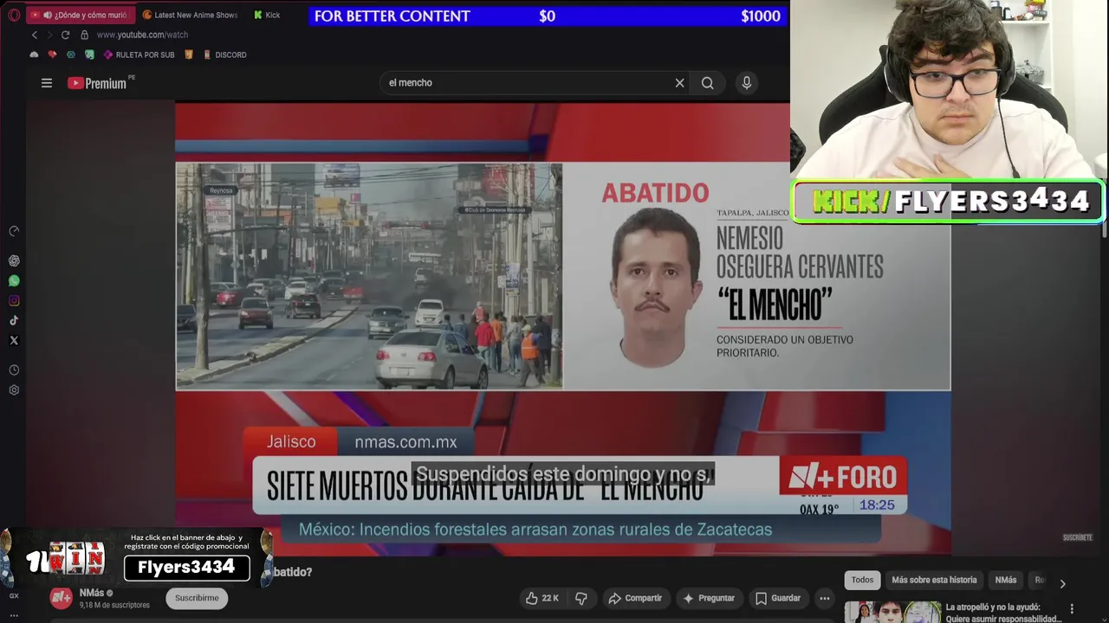Switch to the '¿Dónde y cómo murió' tab
Viewport: 1109px width, 623px height.
pyautogui.click(x=81, y=15)
